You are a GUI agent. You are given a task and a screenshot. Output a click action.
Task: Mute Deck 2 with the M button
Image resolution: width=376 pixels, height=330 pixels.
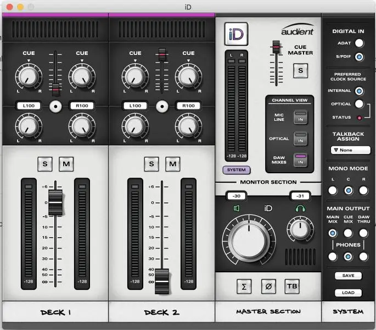(173, 163)
